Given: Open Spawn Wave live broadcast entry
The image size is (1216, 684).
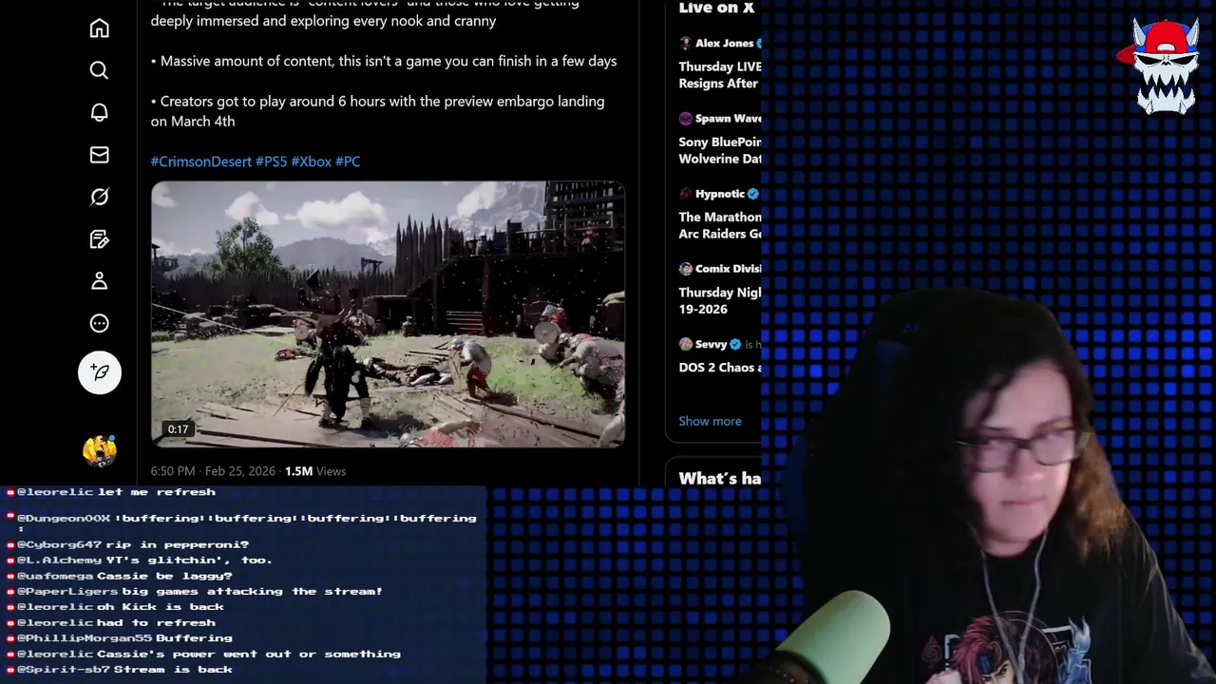Looking at the screenshot, I should click(719, 139).
